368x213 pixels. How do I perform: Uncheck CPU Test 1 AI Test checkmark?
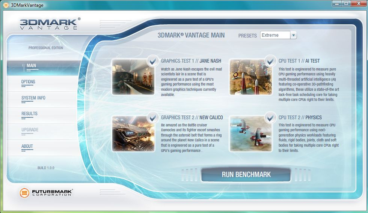tap(270, 61)
